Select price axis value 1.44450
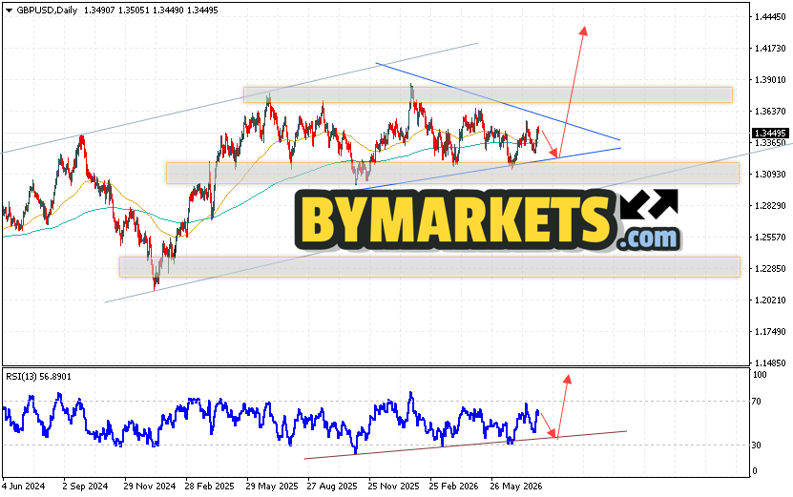 (x=770, y=16)
